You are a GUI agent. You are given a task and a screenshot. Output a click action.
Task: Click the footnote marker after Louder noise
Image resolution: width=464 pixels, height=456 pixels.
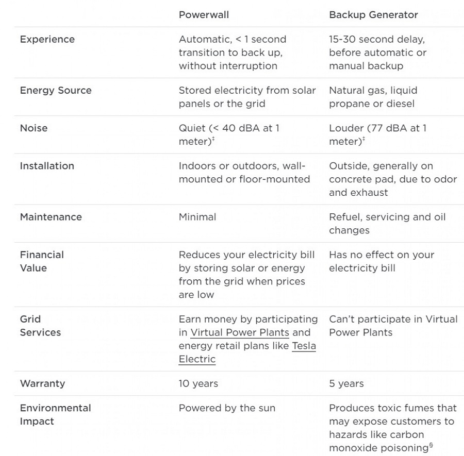[363, 139]
